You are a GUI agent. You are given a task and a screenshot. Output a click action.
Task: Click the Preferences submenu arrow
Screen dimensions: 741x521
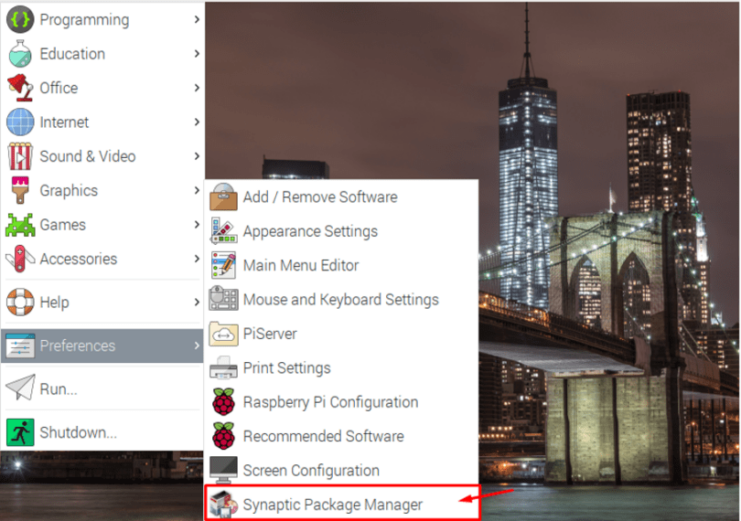[197, 346]
